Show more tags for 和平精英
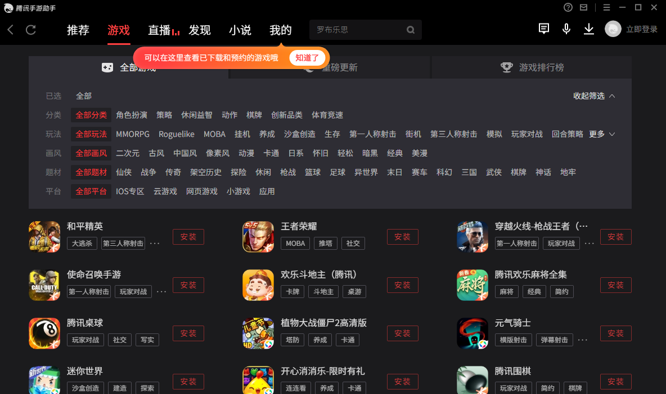Screen dimensions: 666x394 click(x=155, y=244)
